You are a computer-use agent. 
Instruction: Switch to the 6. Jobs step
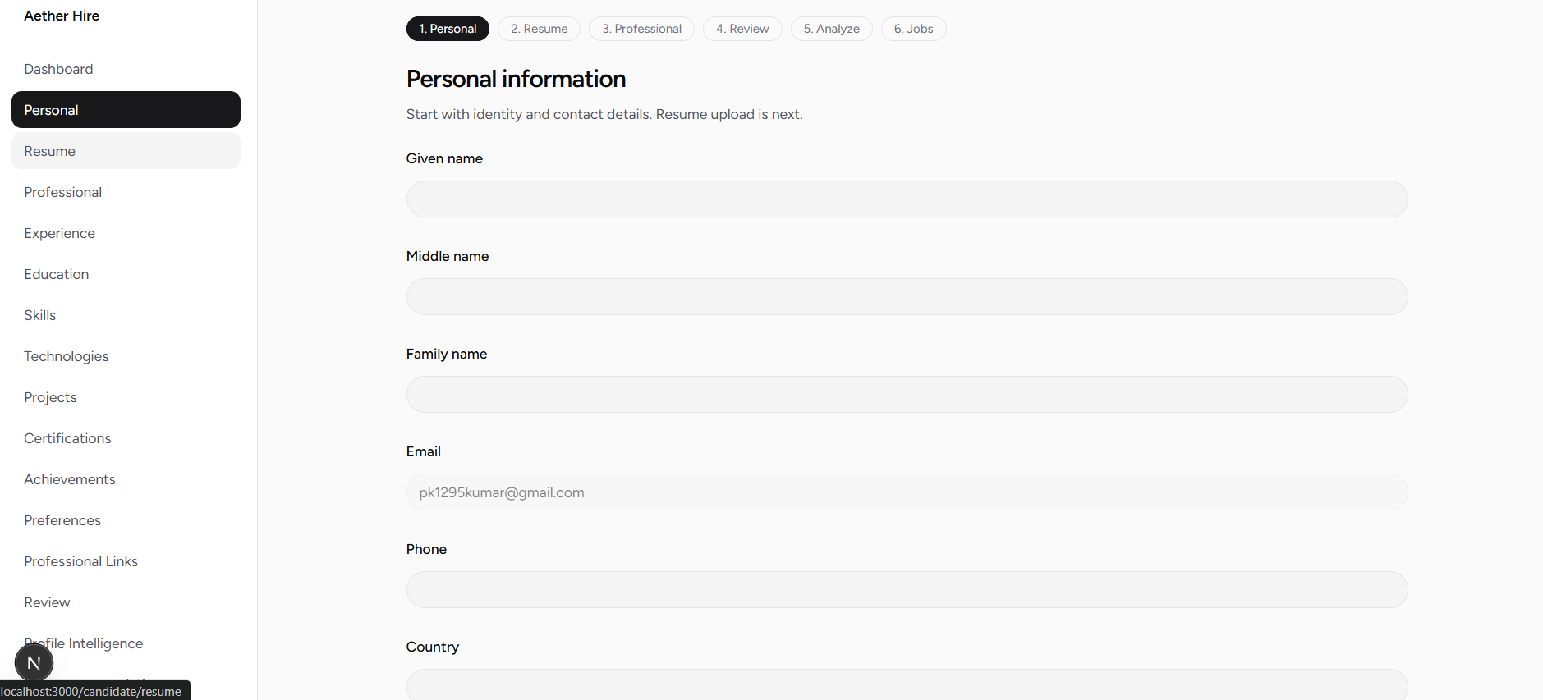point(913,29)
